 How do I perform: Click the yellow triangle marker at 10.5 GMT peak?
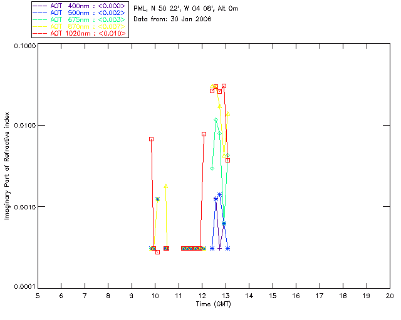(x=165, y=186)
